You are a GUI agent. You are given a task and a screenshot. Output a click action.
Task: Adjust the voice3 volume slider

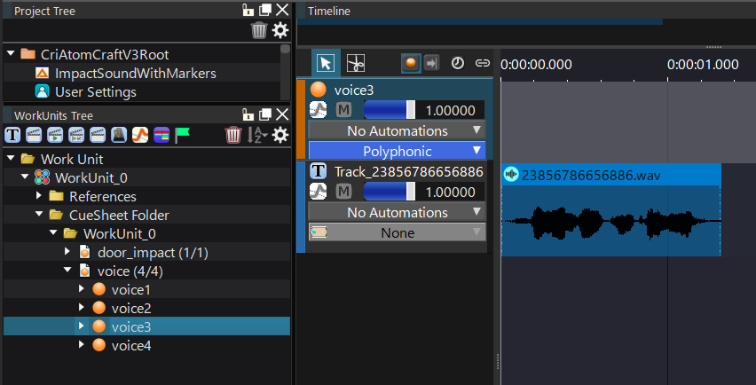[x=389, y=110]
